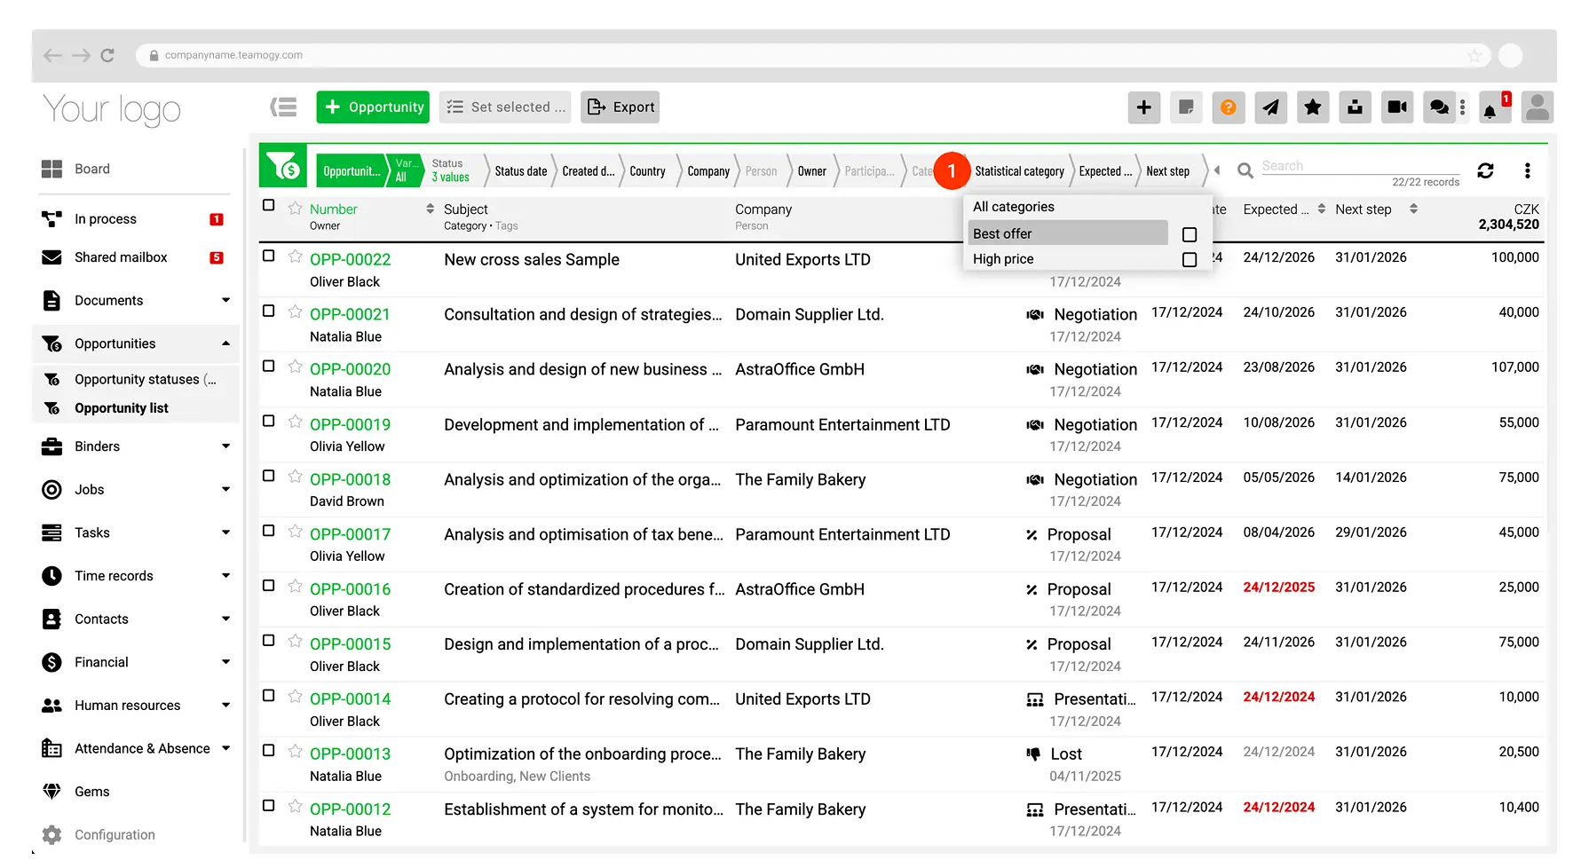Open the Statistical category filter tab

point(1018,171)
